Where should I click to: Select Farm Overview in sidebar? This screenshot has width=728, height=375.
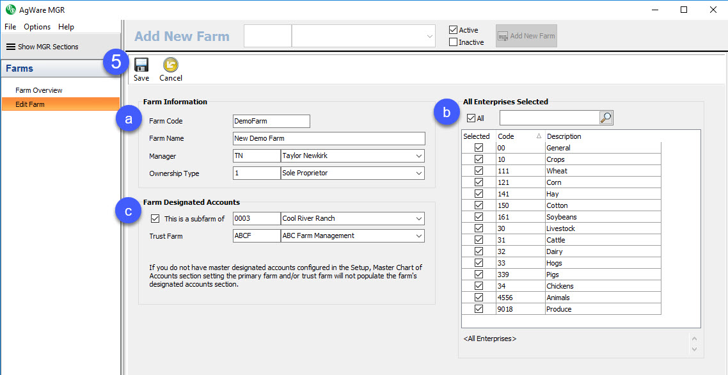pyautogui.click(x=39, y=90)
